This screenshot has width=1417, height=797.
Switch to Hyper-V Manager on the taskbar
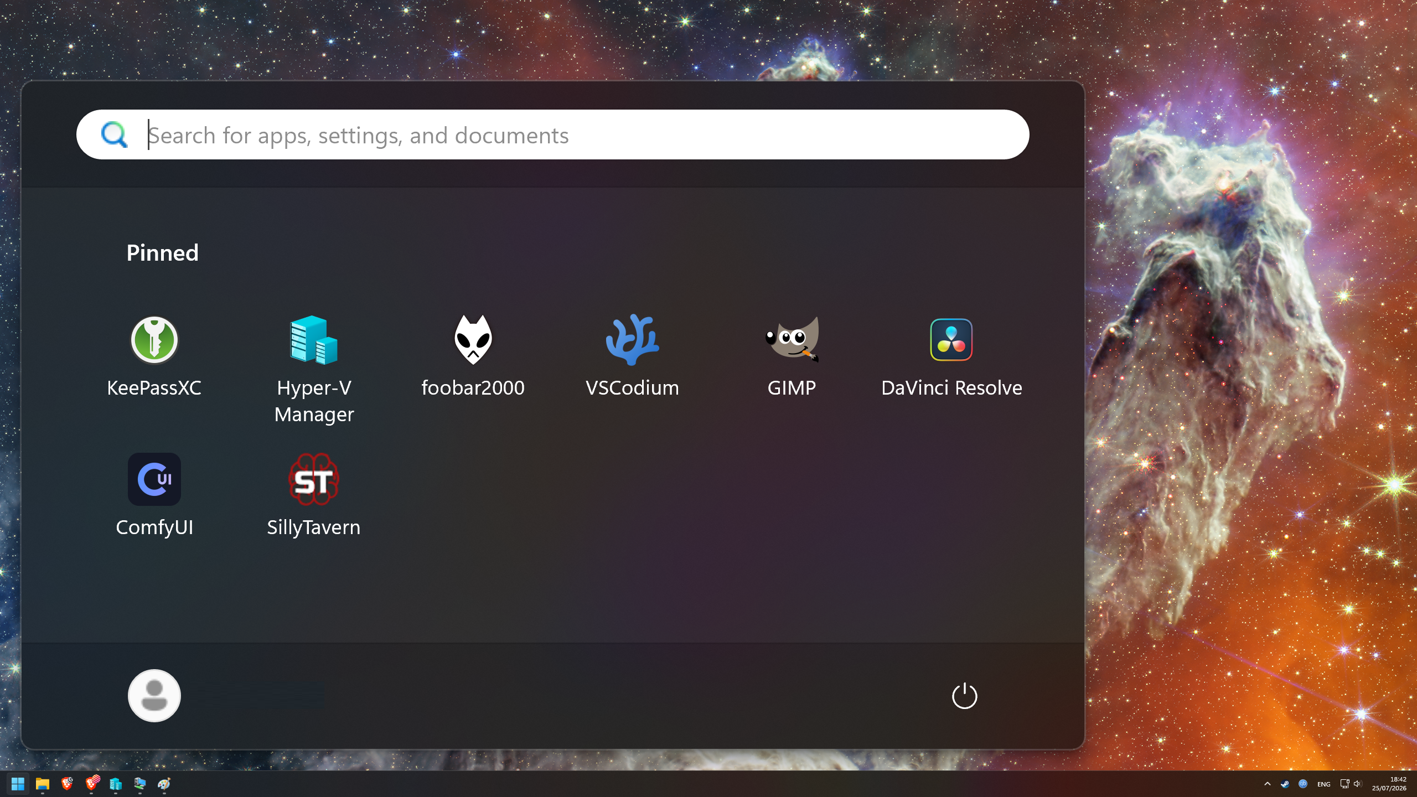click(x=116, y=784)
